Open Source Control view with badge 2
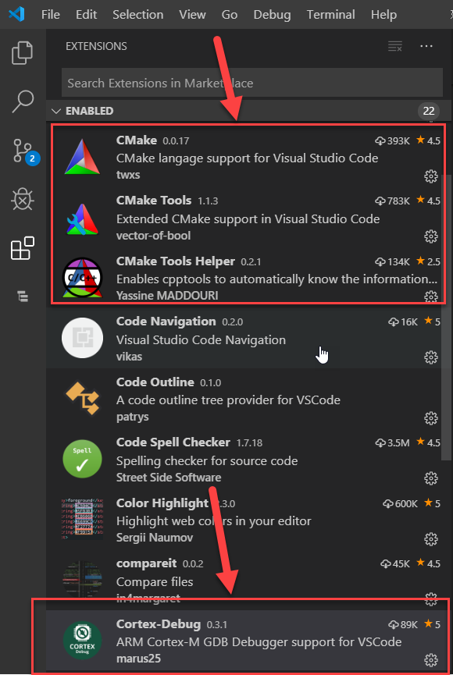The width and height of the screenshot is (453, 675). [25, 151]
